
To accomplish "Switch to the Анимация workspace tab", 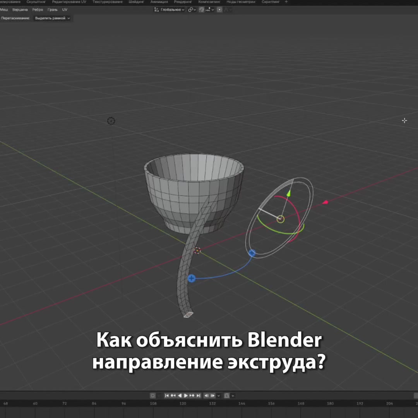I will tap(159, 2).
